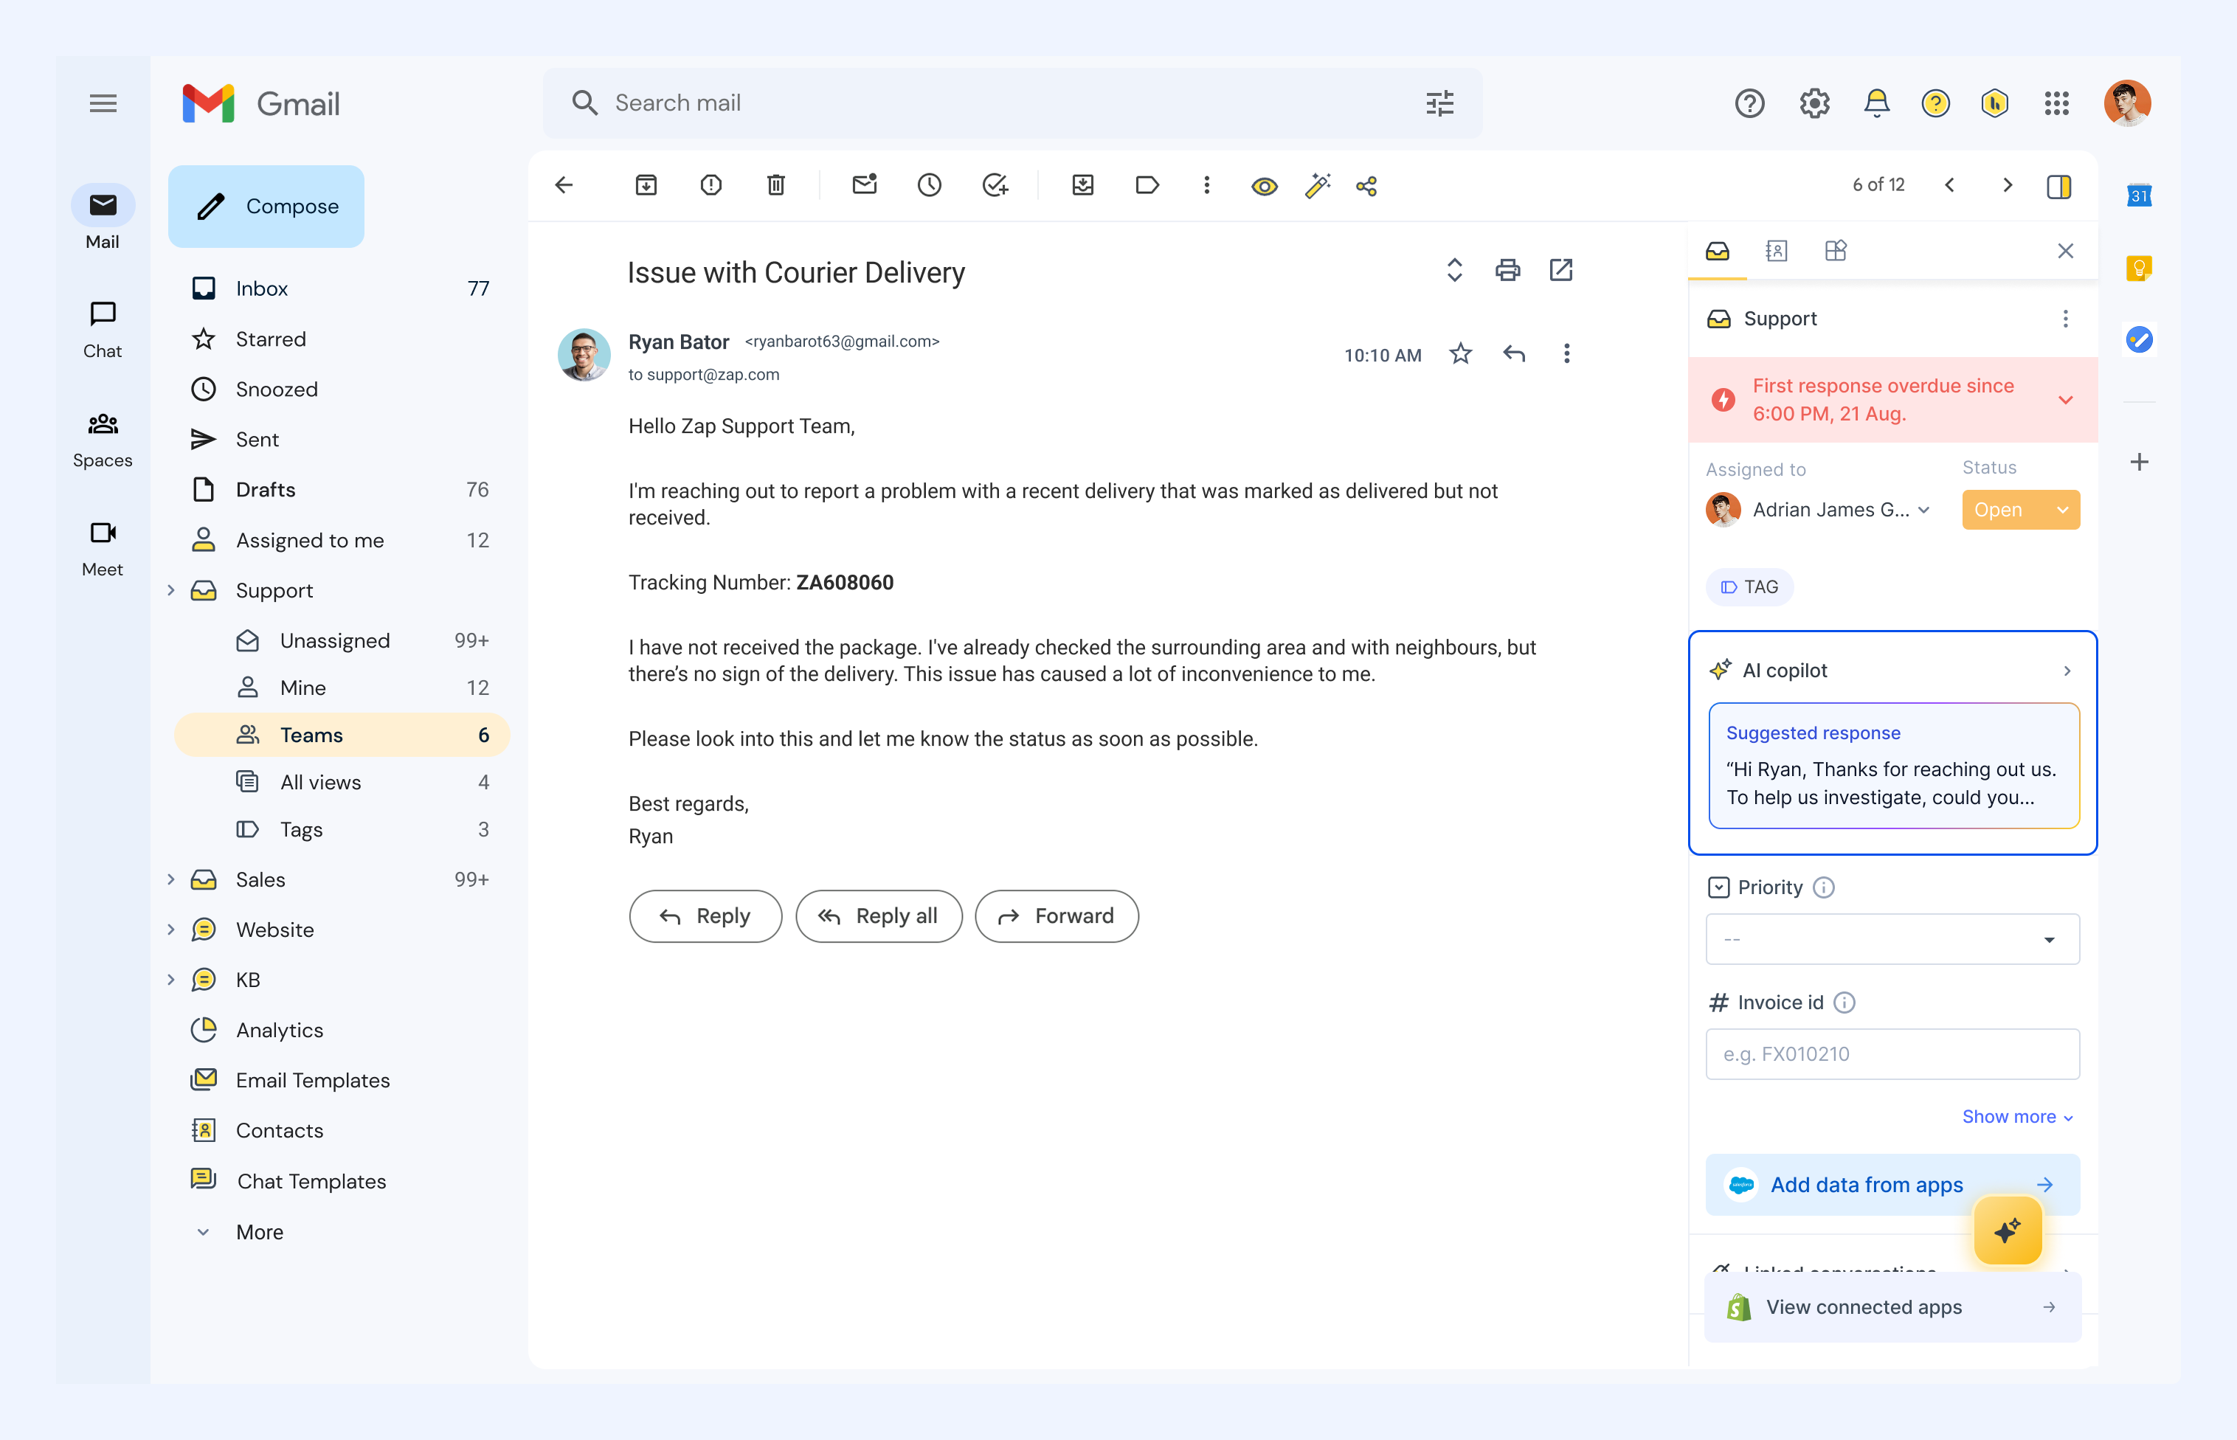Viewport: 2237px width, 1440px height.
Task: Switch to the Chat tab
Action: (103, 329)
